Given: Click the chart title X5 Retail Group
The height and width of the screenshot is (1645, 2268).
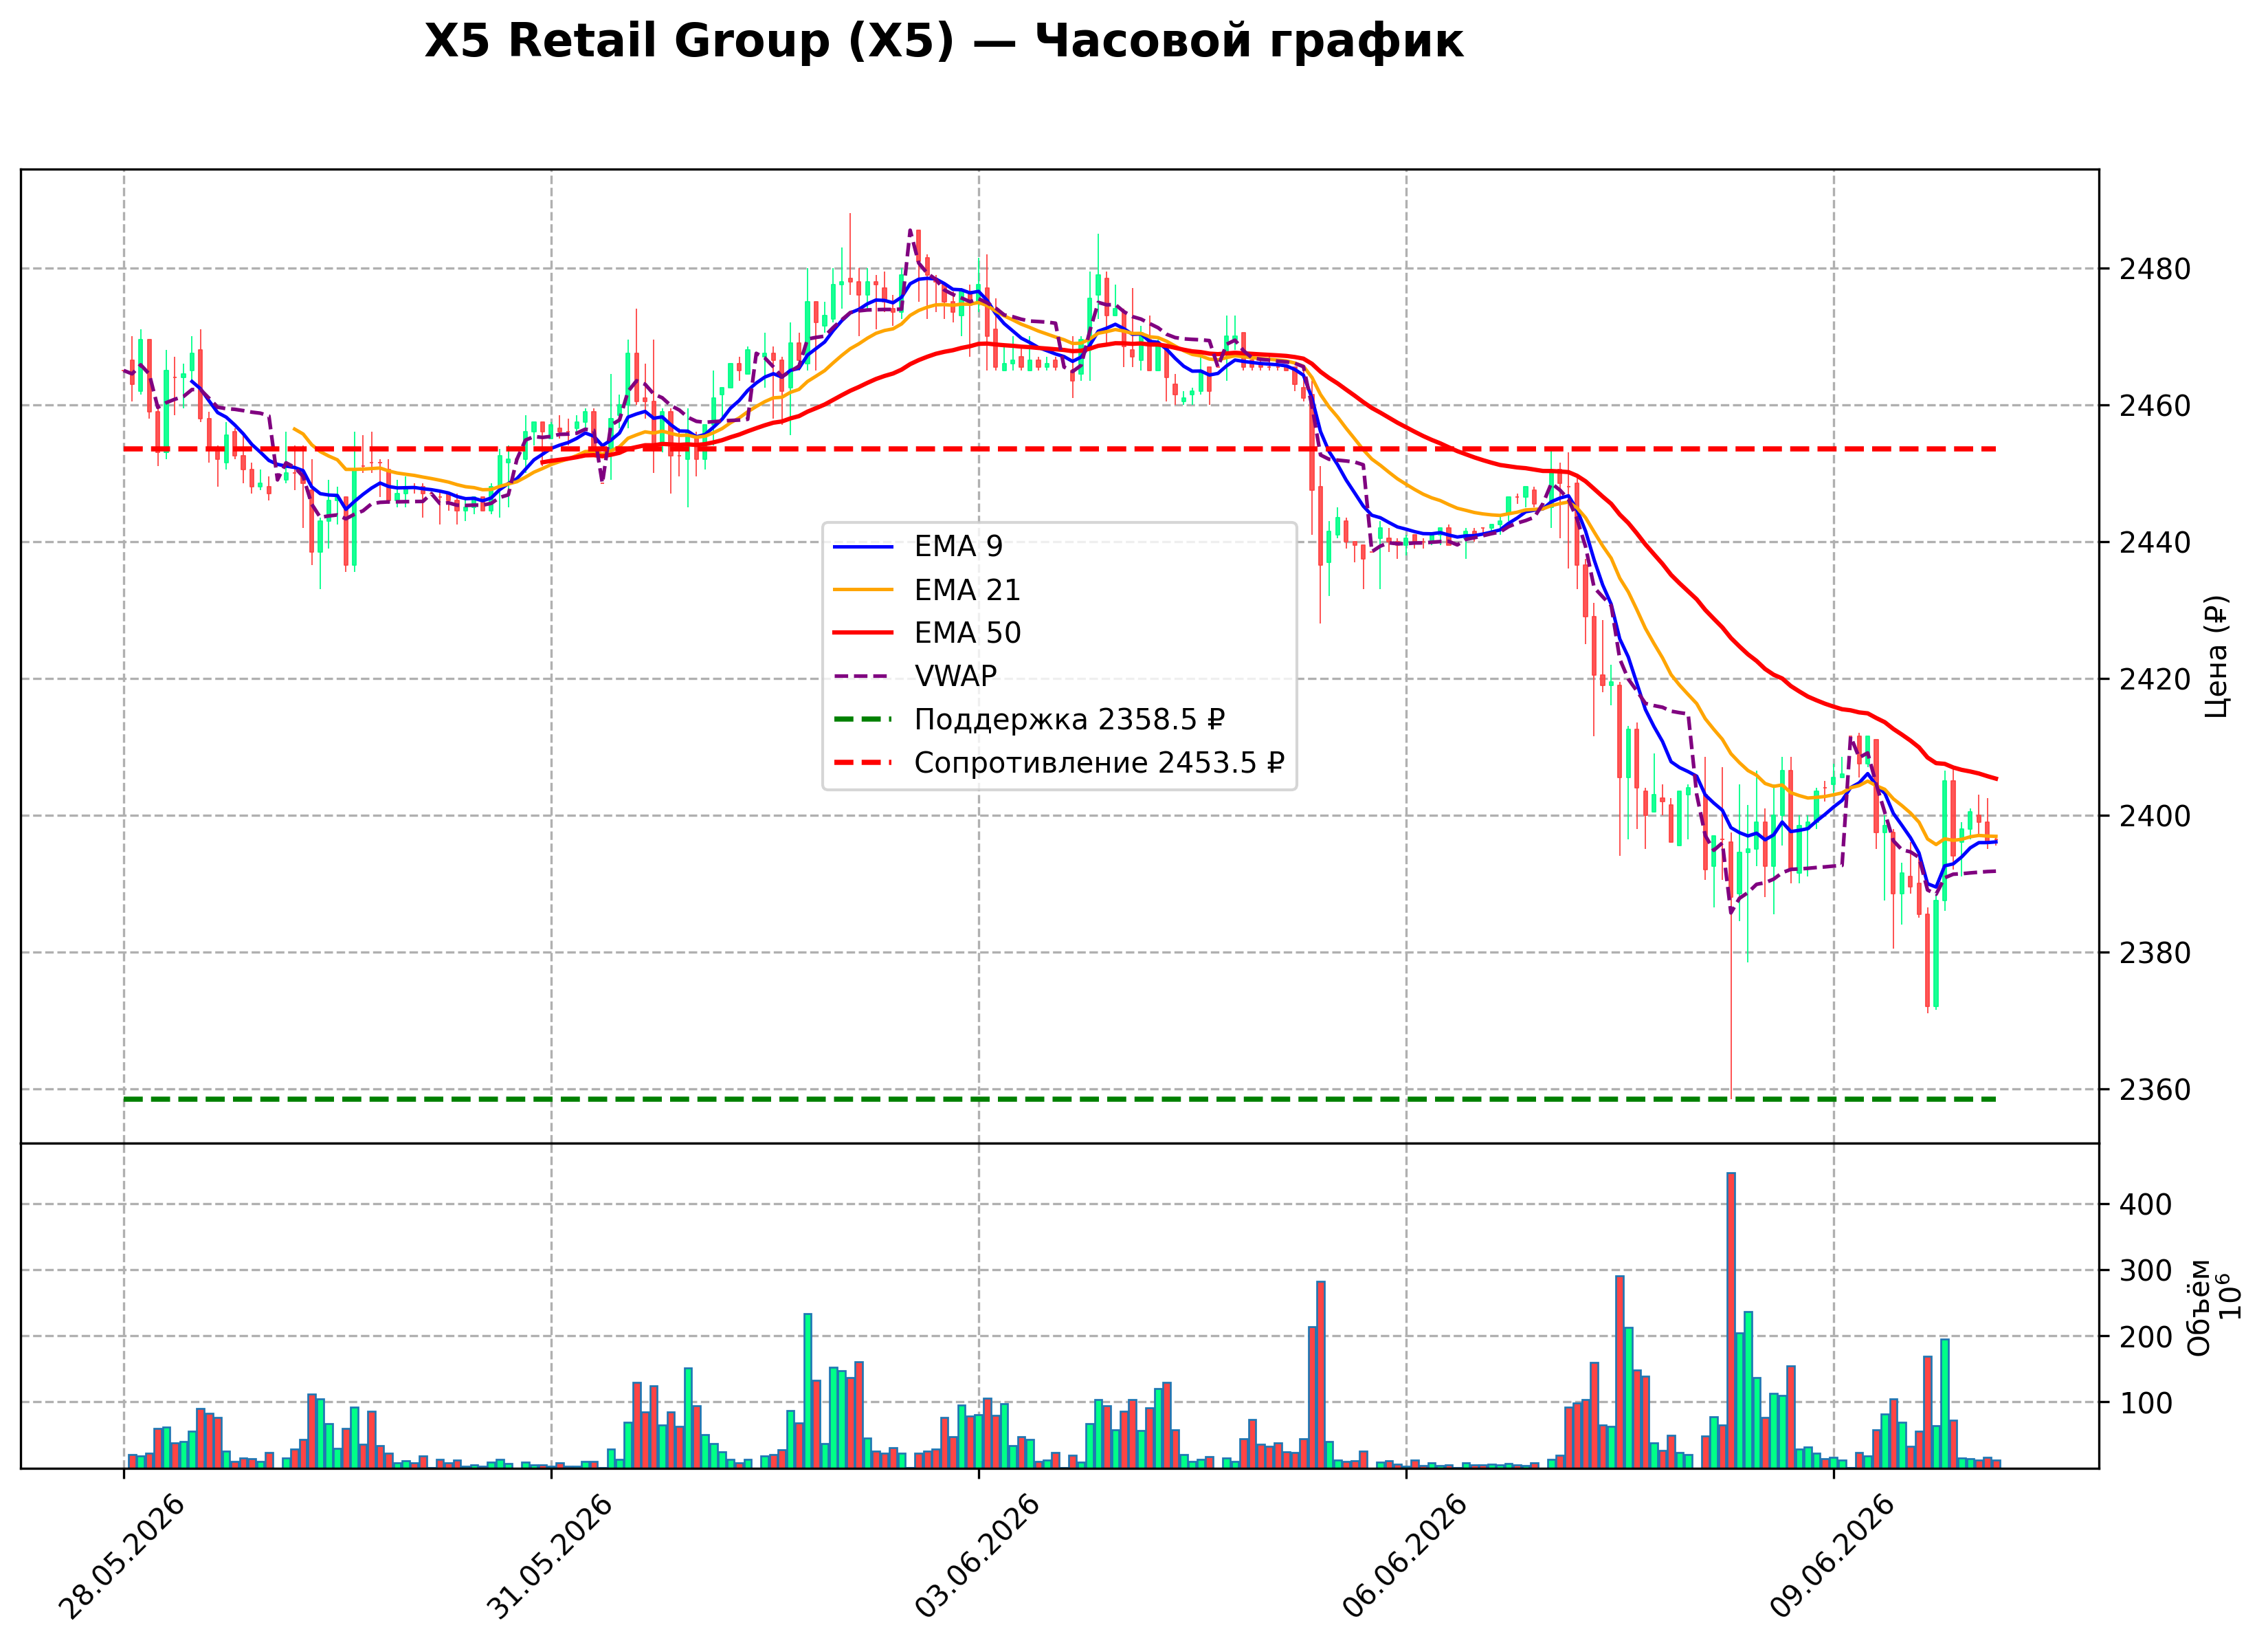Looking at the screenshot, I should [x=943, y=42].
